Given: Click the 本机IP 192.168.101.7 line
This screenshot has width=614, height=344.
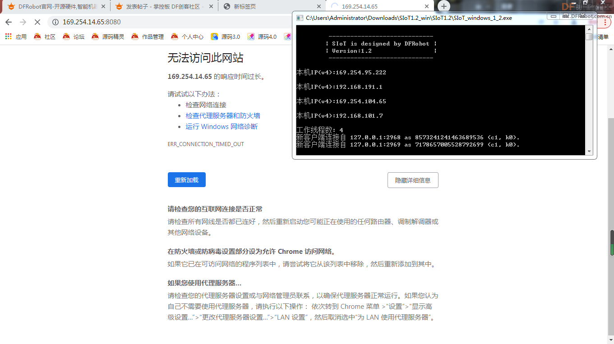Looking at the screenshot, I should click(x=339, y=116).
